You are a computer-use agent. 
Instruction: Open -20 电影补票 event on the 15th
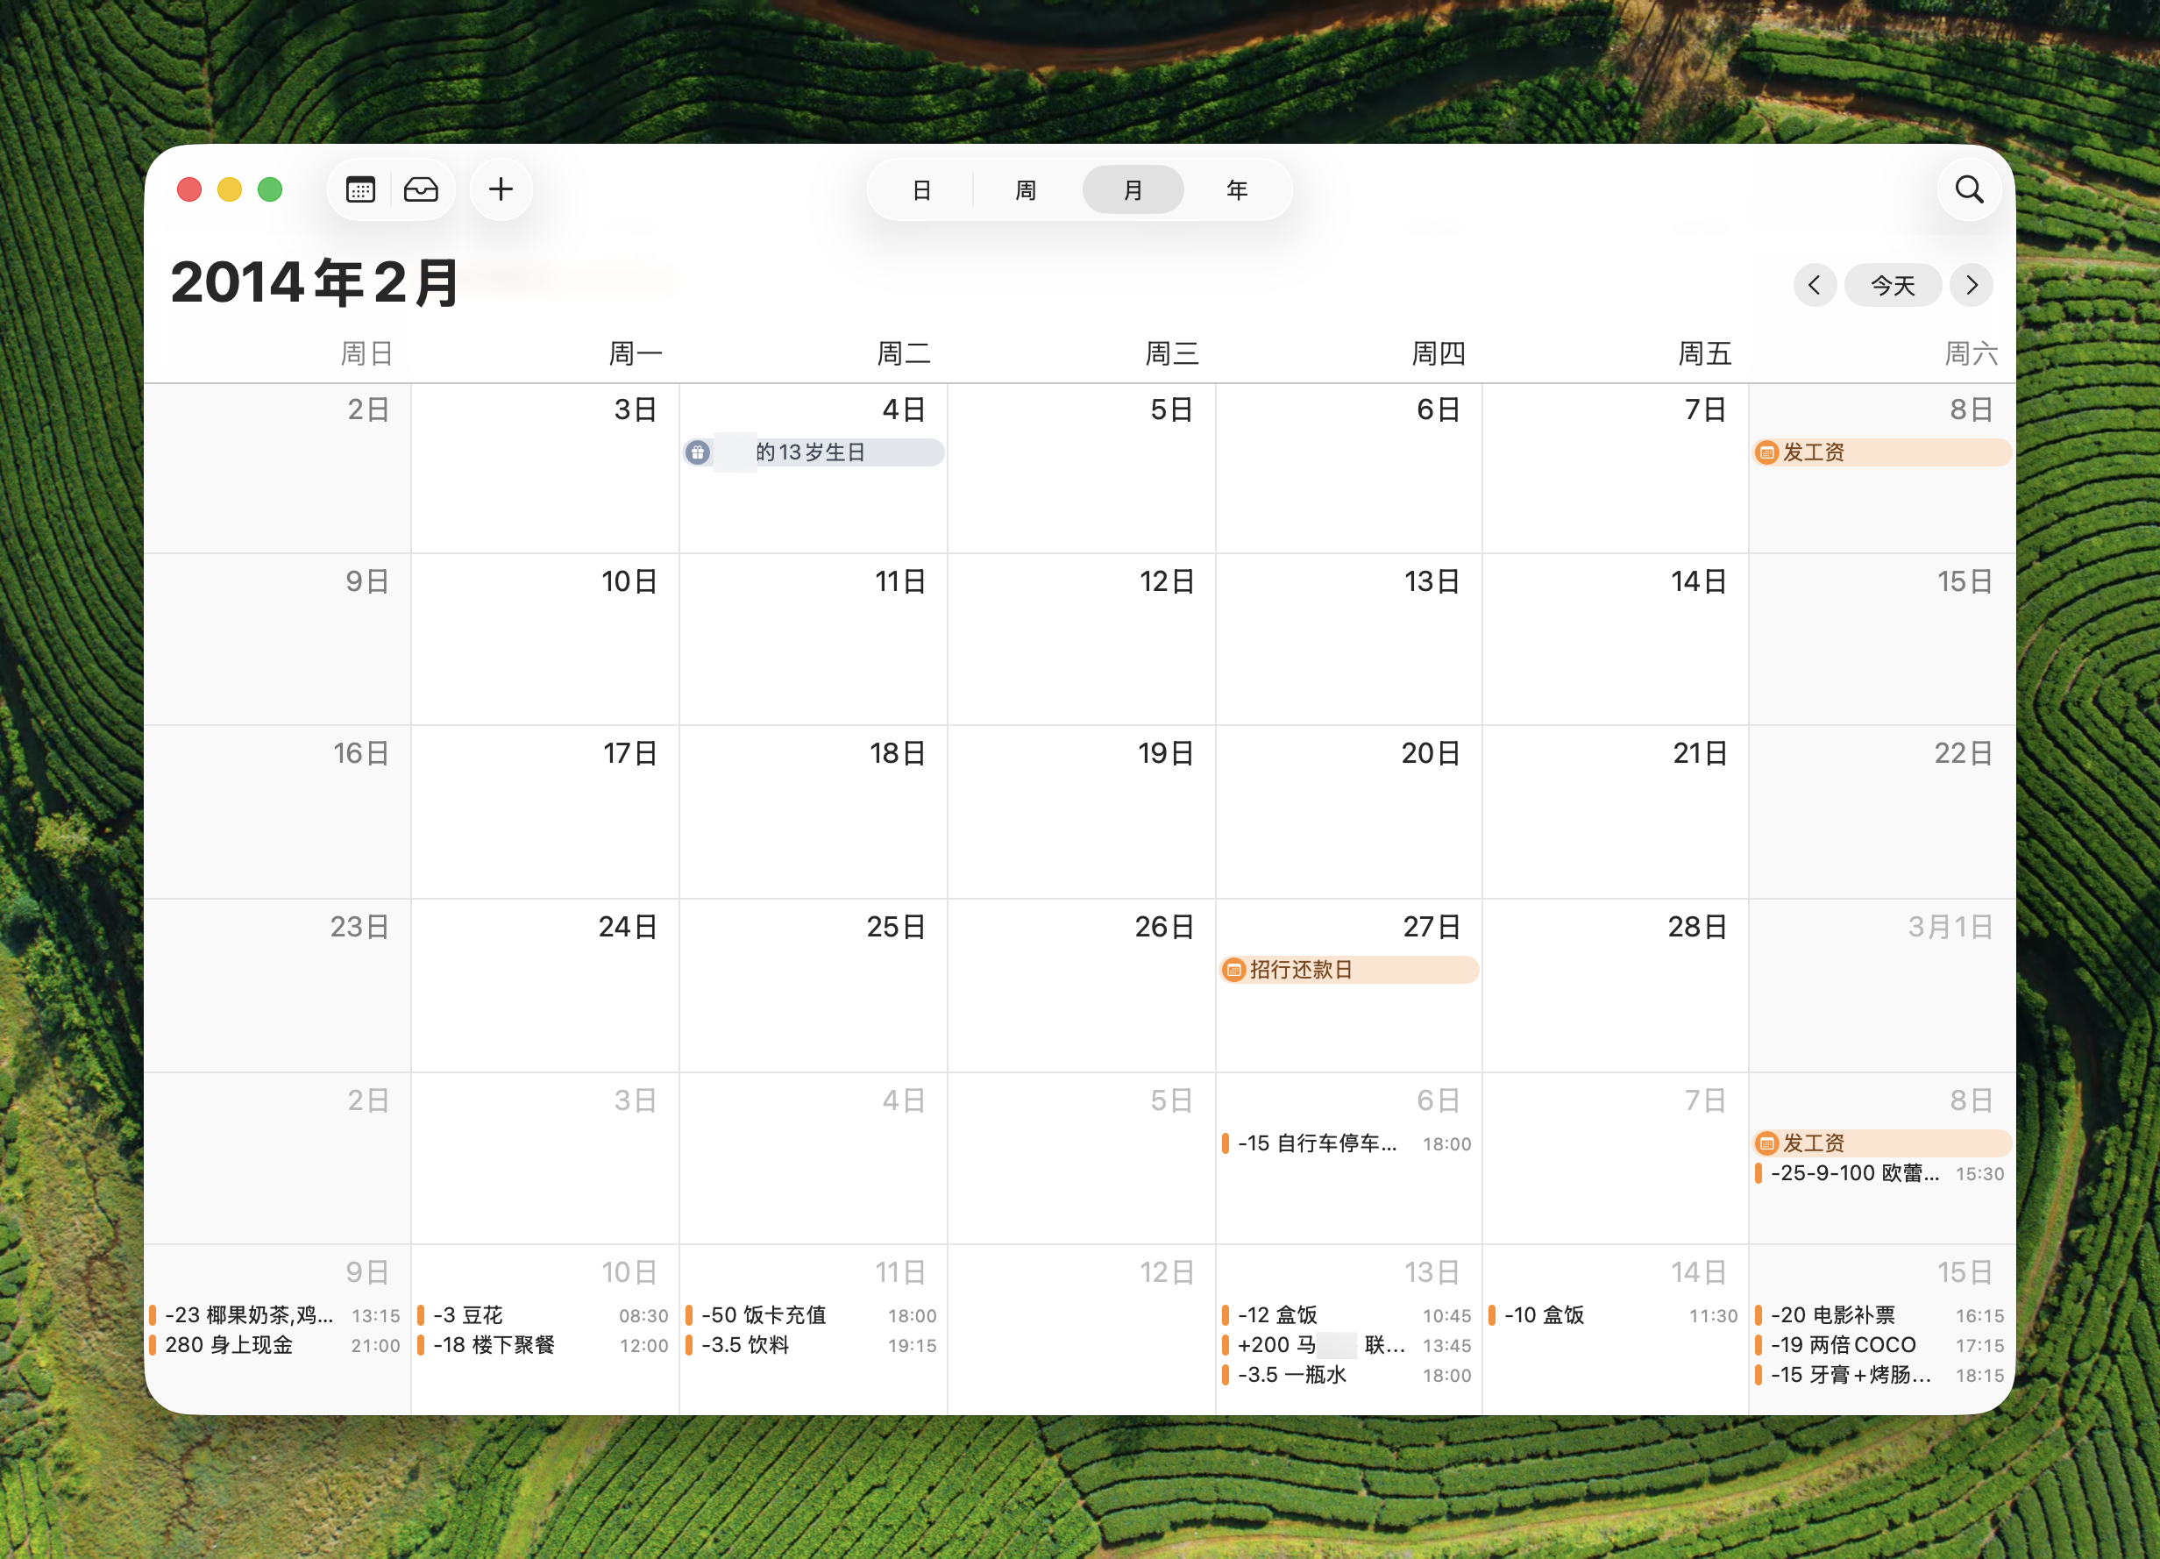[1833, 1315]
